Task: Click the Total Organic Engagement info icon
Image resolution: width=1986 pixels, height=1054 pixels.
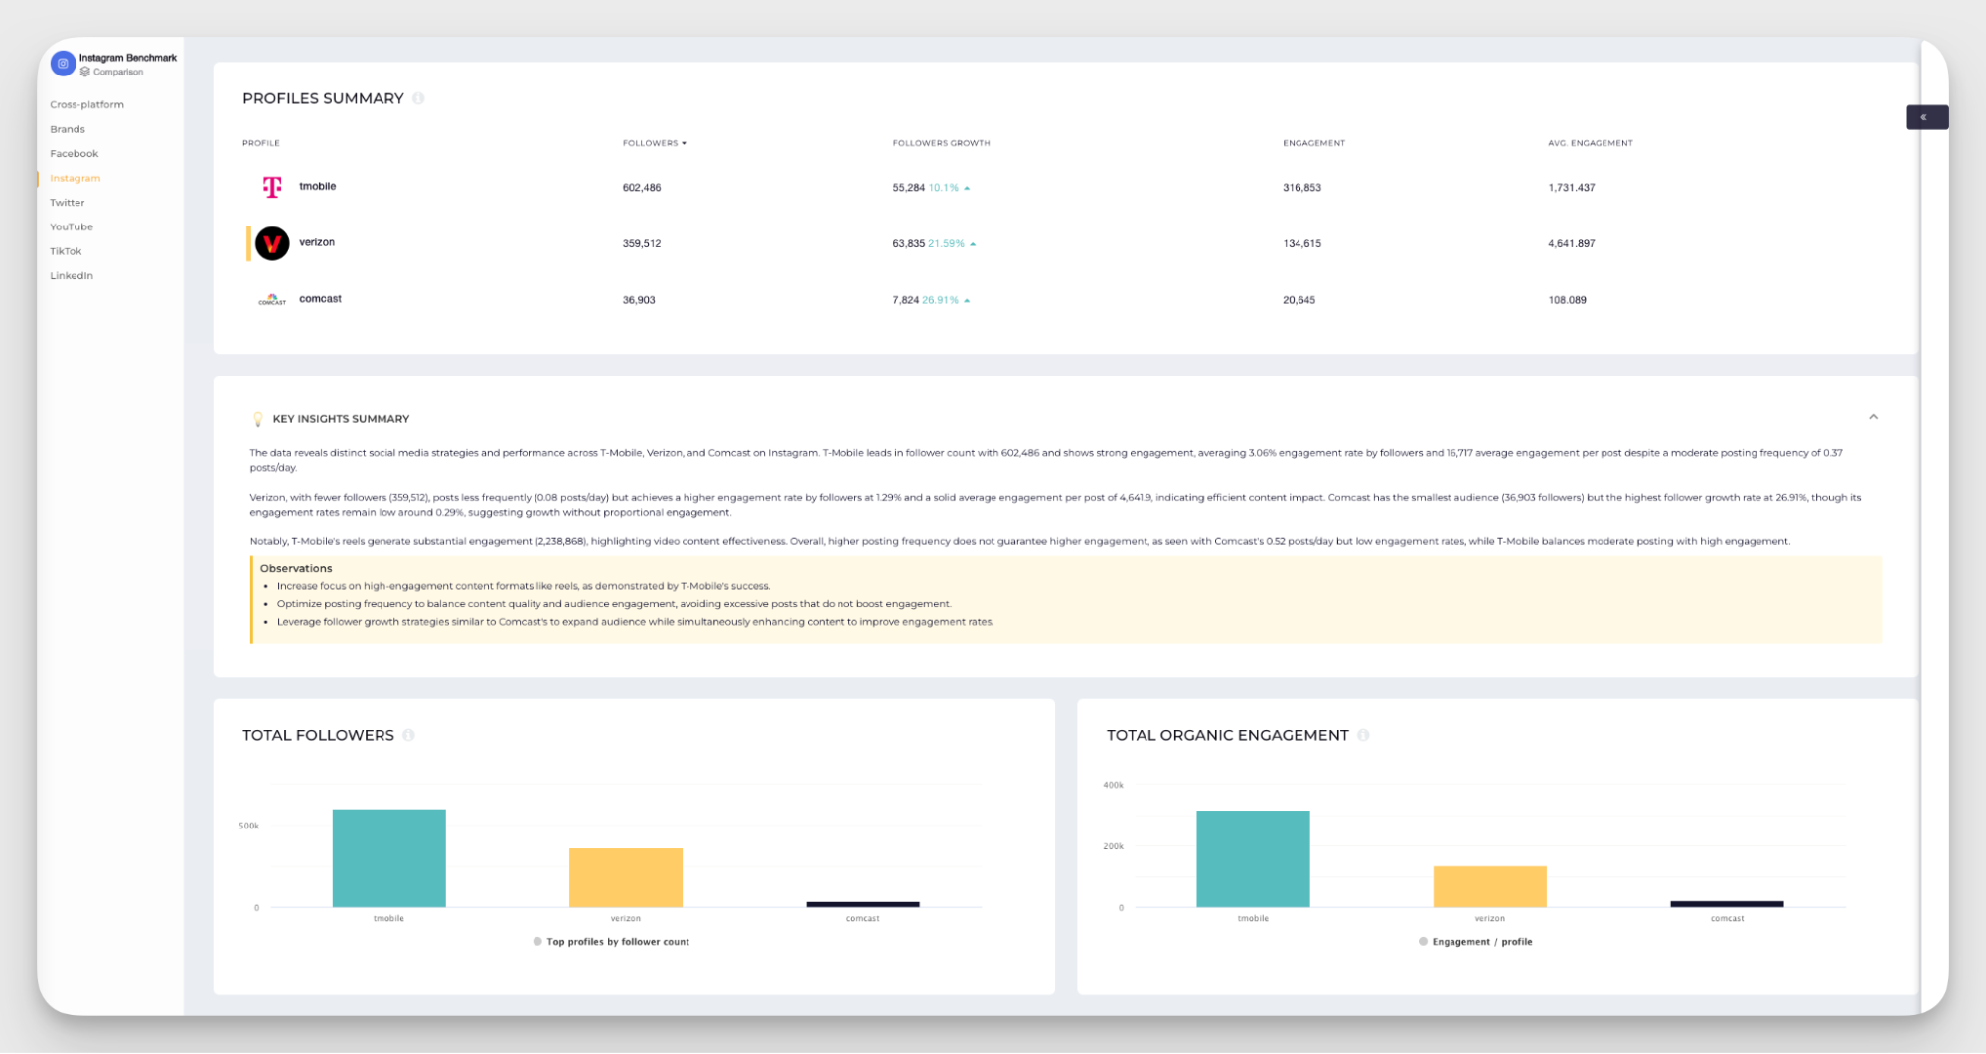Action: 1363,735
